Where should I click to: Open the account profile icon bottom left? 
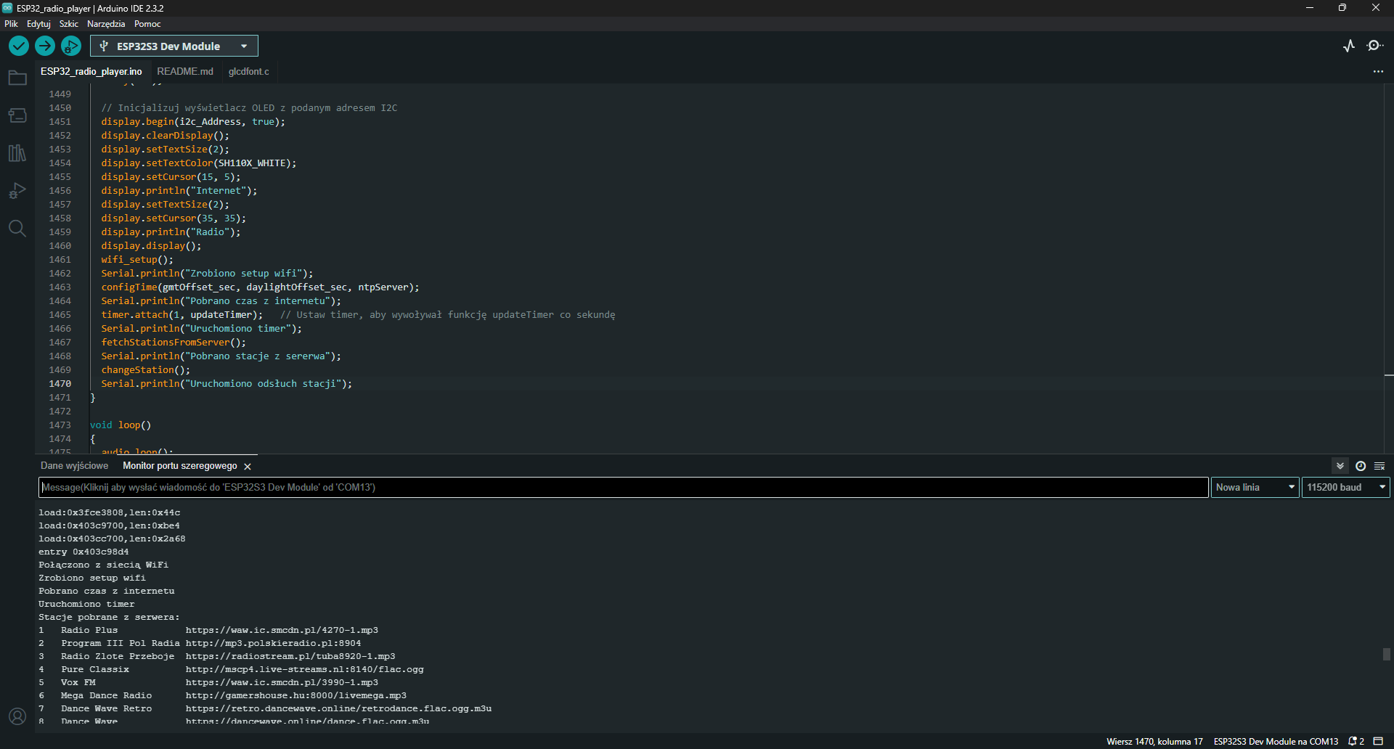(x=17, y=716)
